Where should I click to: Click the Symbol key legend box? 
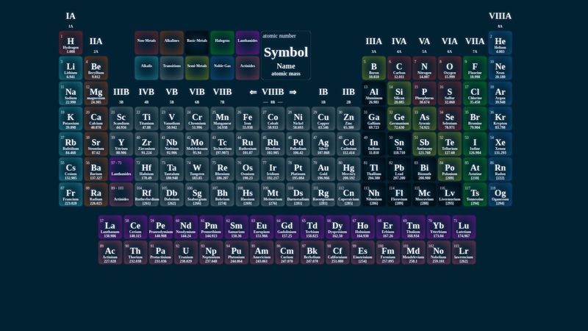(286, 55)
